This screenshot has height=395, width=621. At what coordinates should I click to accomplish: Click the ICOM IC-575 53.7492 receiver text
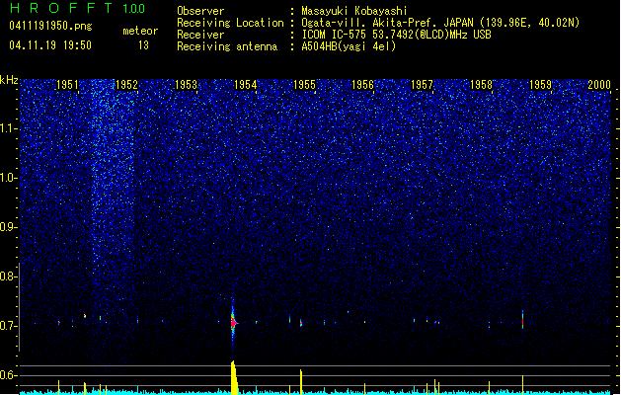pyautogui.click(x=396, y=35)
